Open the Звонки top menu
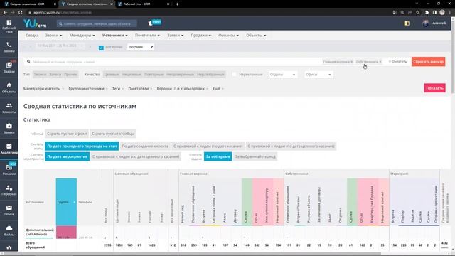 click(54, 35)
